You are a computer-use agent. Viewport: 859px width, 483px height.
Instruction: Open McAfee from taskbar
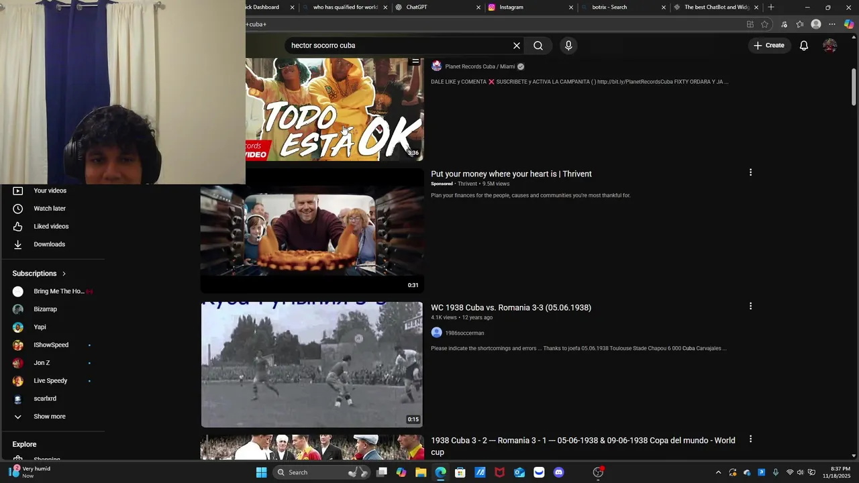(x=500, y=472)
